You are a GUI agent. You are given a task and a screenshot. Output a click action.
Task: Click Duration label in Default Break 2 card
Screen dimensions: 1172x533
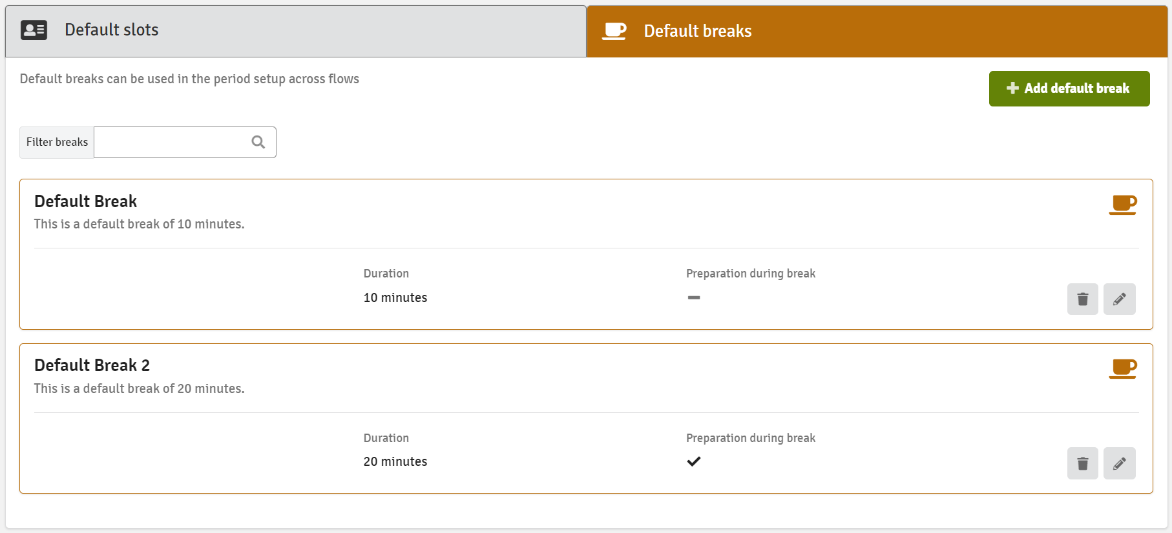[386, 438]
